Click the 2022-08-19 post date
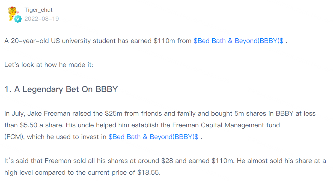Image resolution: width=333 pixels, height=182 pixels. (x=41, y=19)
